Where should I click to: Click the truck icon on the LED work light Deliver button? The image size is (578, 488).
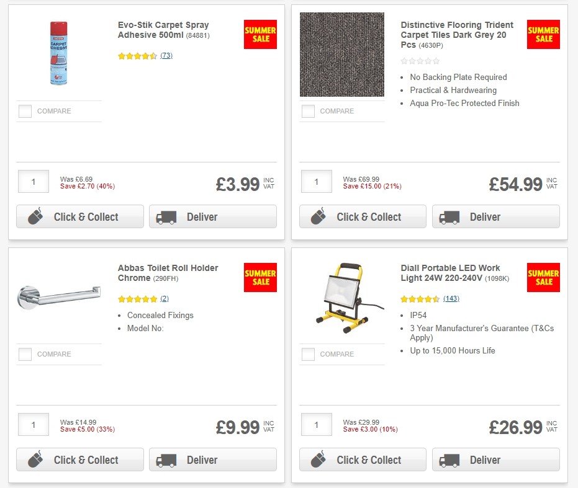[x=448, y=459]
